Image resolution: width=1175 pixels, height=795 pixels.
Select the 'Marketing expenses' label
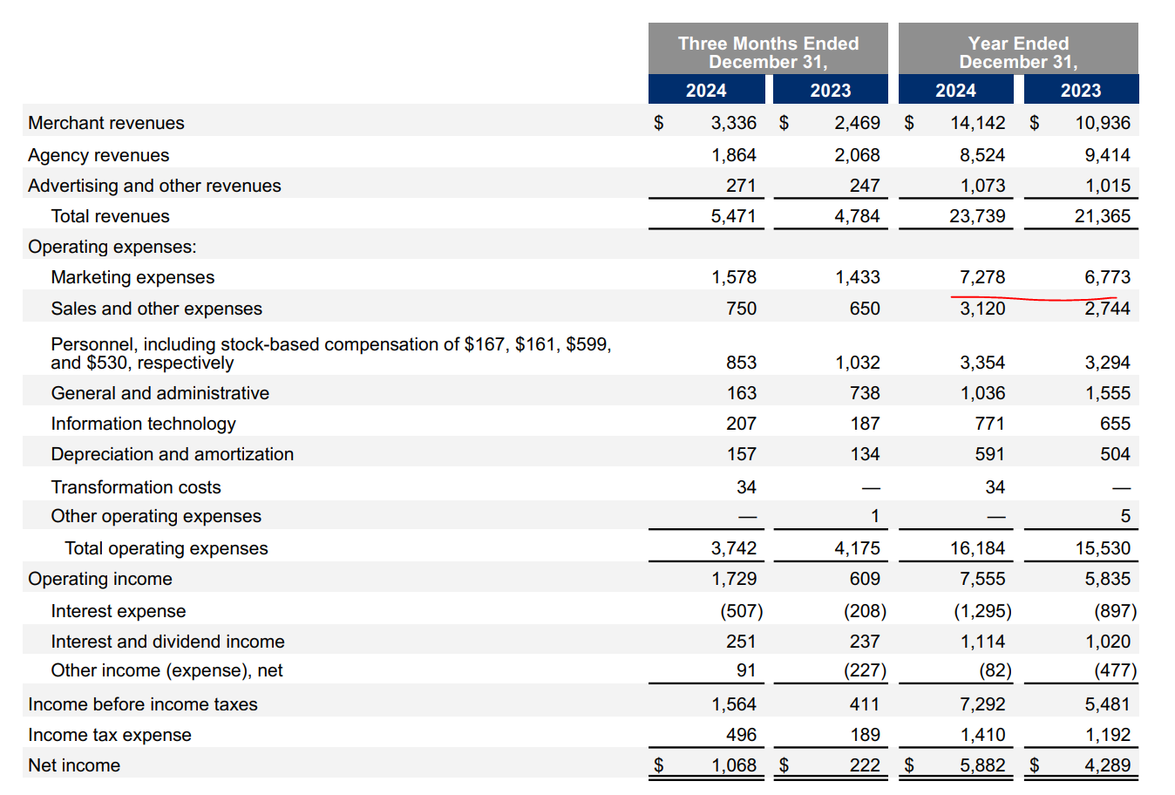[132, 277]
